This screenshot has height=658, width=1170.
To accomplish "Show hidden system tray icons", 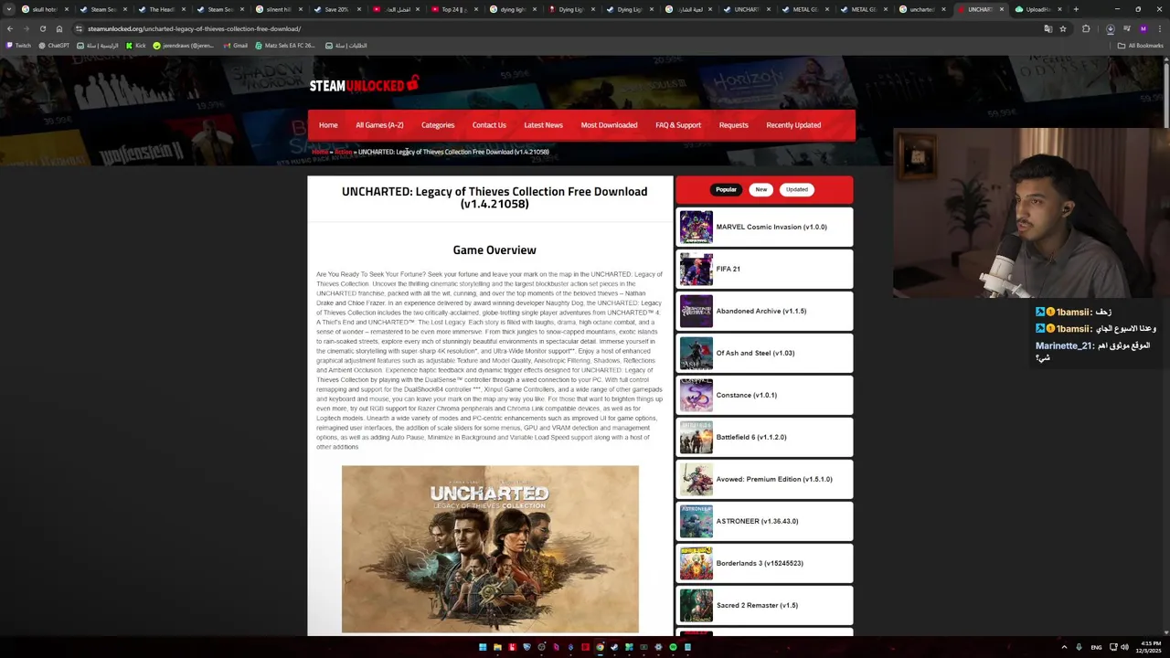I will [x=1064, y=647].
